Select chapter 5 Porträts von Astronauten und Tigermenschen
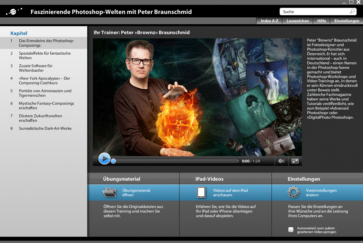The width and height of the screenshot is (363, 243). (x=44, y=93)
